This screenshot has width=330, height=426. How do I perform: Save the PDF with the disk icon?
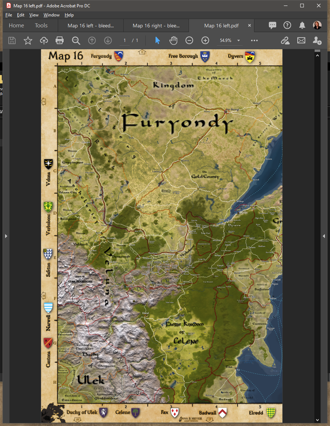12,40
